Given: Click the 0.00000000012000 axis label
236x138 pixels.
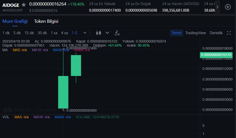Looking at the screenshot, I should coord(217,69).
